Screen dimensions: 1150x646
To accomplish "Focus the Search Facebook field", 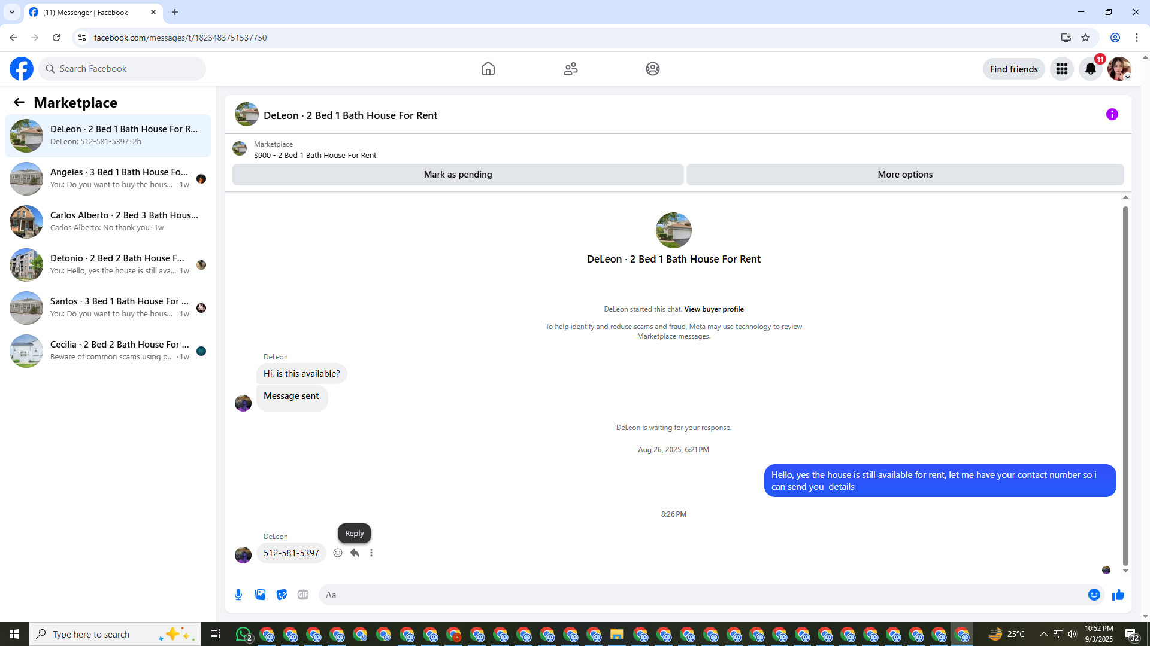I will coord(122,69).
